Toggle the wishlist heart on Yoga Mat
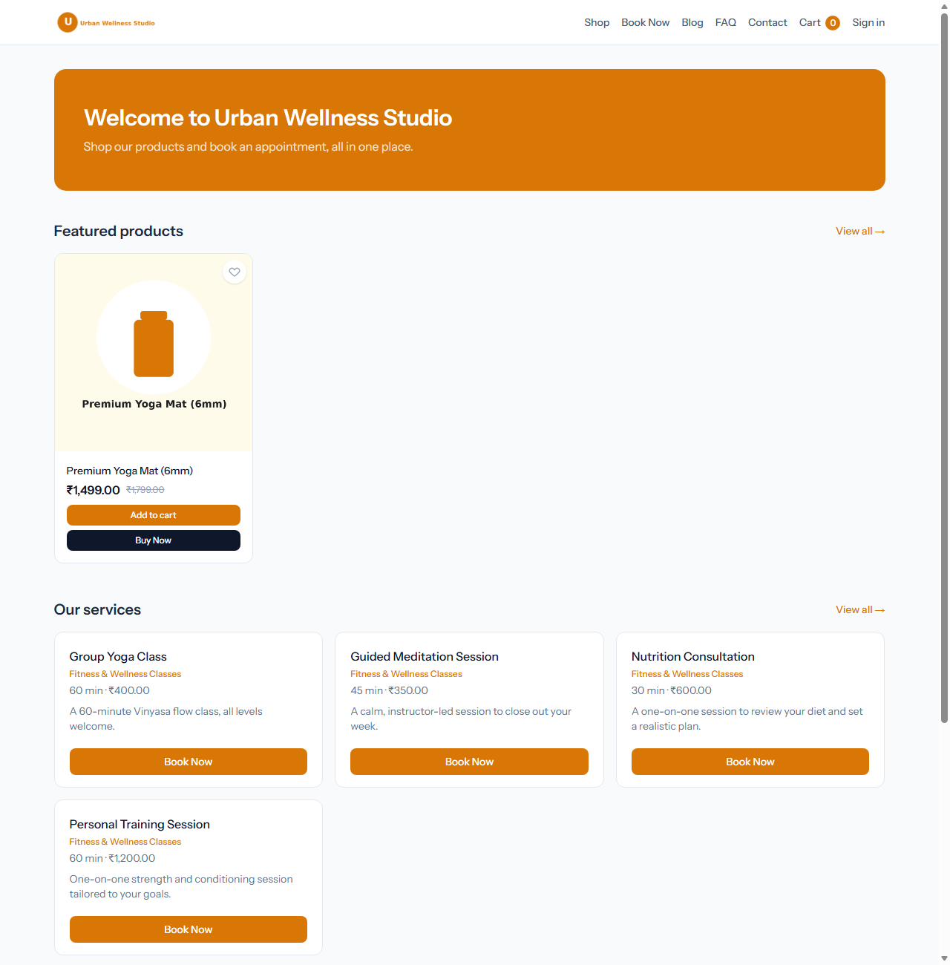 tap(235, 272)
